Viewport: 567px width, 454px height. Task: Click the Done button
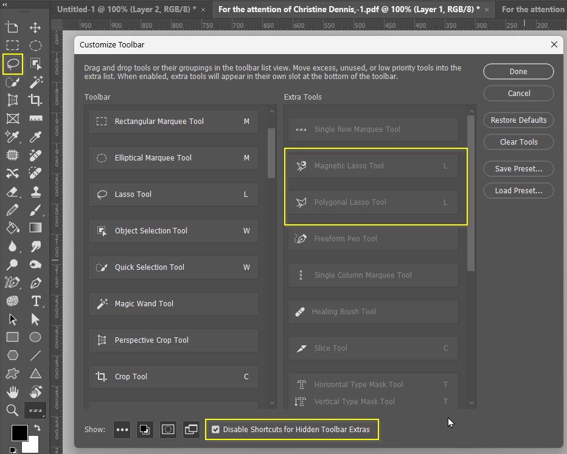518,71
